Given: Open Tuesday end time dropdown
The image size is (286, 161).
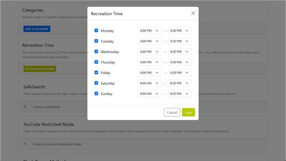Looking at the screenshot, I should (x=180, y=41).
